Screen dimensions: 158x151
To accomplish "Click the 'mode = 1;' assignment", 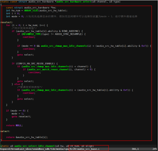I will click(x=18, y=114).
